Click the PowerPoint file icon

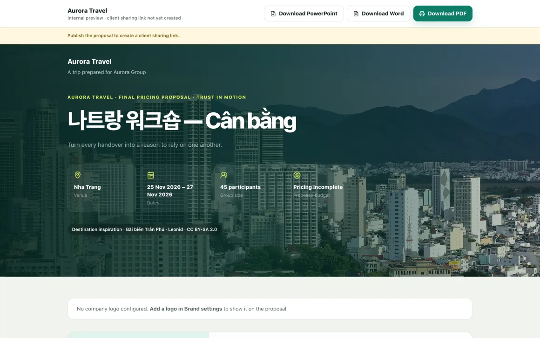click(273, 14)
